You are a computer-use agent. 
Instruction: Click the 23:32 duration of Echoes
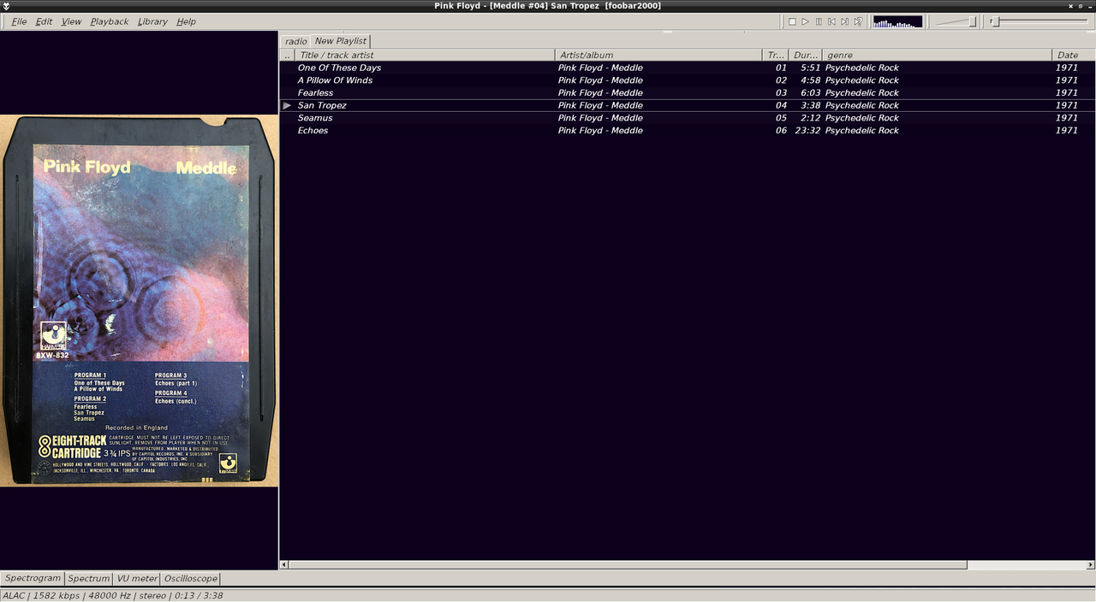807,131
